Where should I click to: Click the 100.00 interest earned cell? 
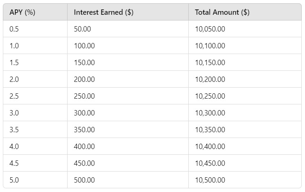coord(128,45)
